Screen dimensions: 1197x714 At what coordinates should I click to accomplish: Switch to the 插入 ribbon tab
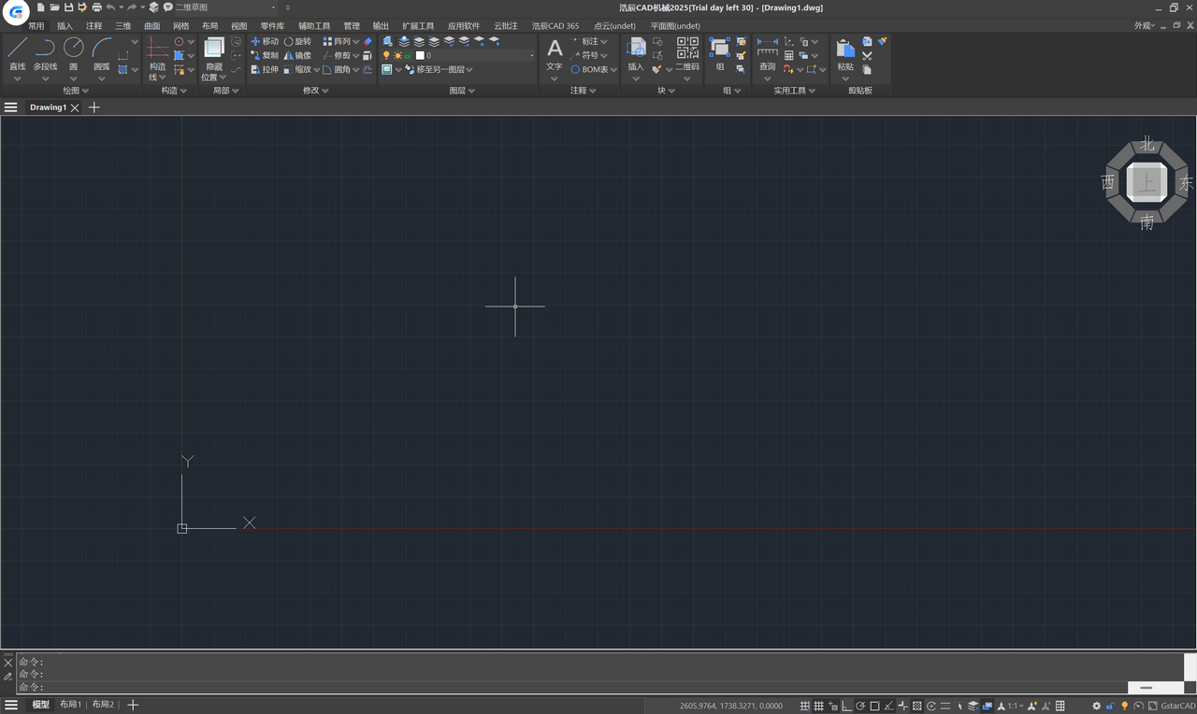coord(65,26)
